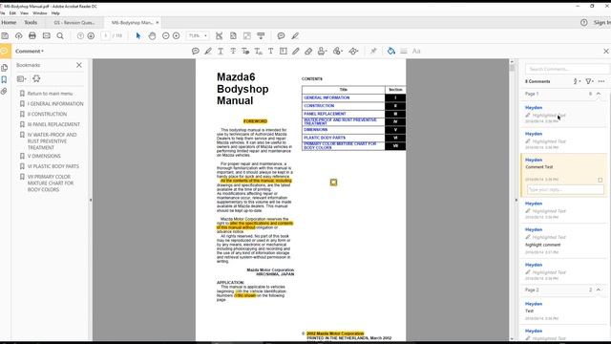Go to previous page arrow button
Viewport: 611px width, 344px height.
pyautogui.click(x=80, y=36)
